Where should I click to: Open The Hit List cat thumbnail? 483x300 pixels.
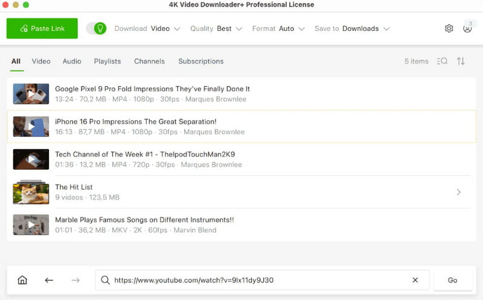tap(31, 193)
